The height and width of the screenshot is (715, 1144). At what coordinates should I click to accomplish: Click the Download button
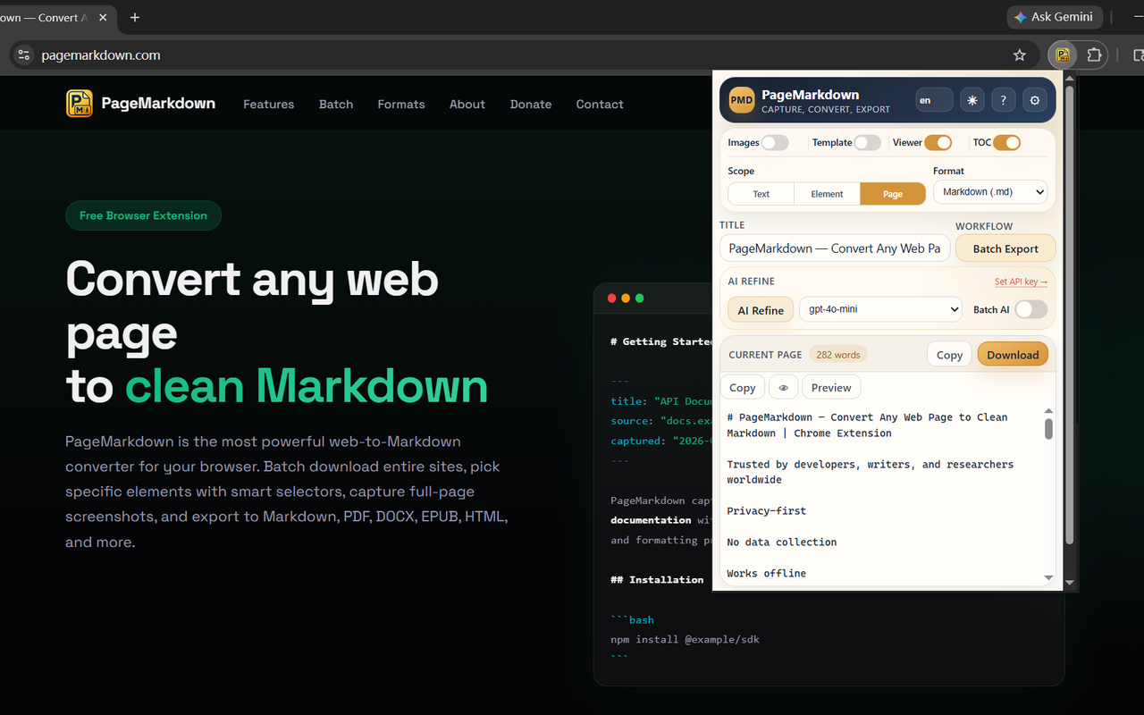pos(1013,355)
